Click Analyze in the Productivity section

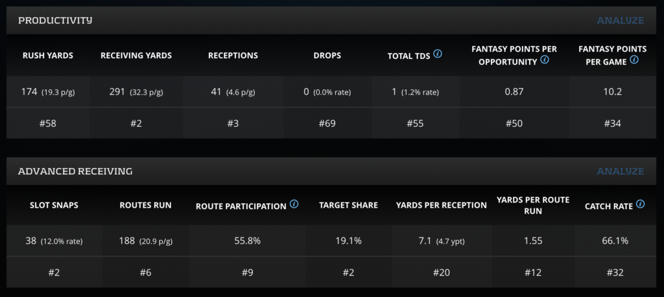coord(620,21)
